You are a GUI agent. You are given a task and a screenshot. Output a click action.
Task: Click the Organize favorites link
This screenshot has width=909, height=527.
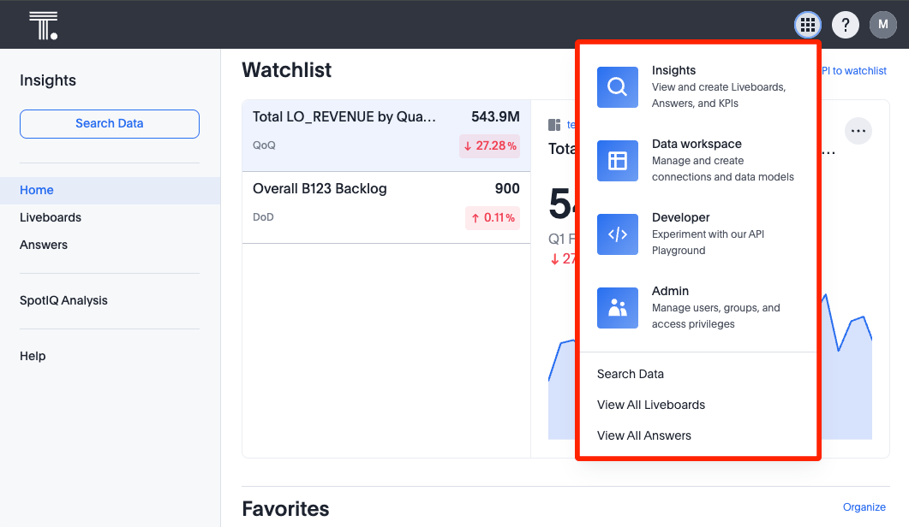point(864,507)
